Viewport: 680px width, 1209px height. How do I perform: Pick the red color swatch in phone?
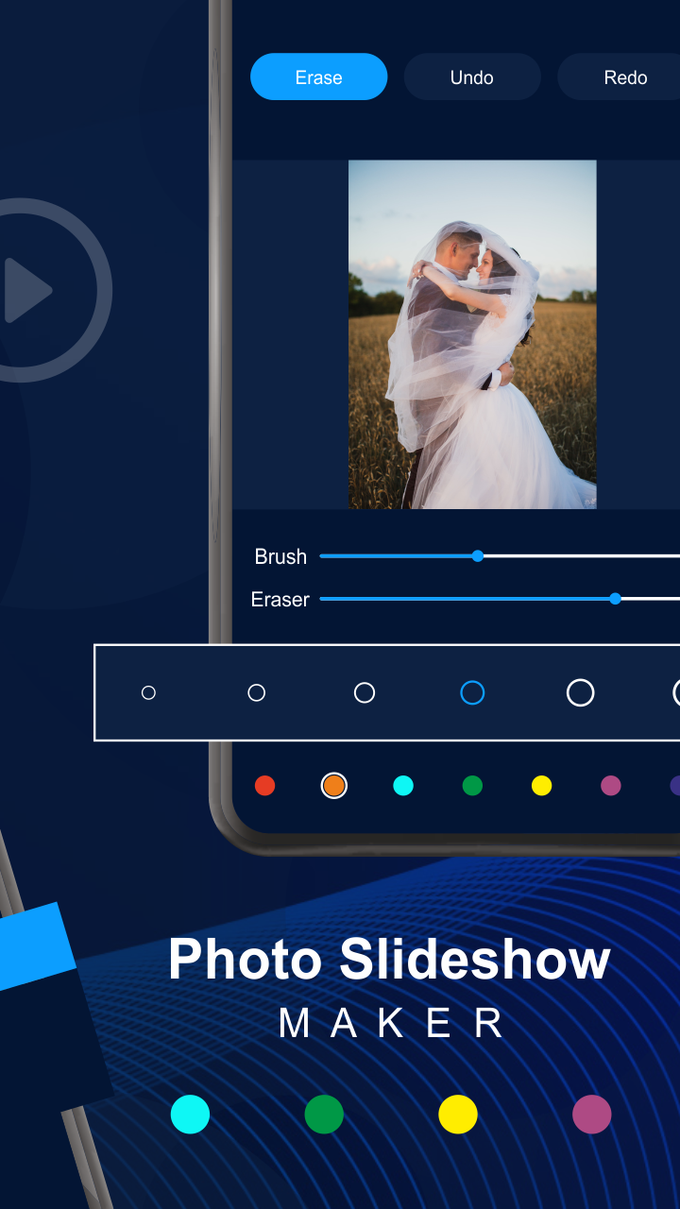point(265,785)
